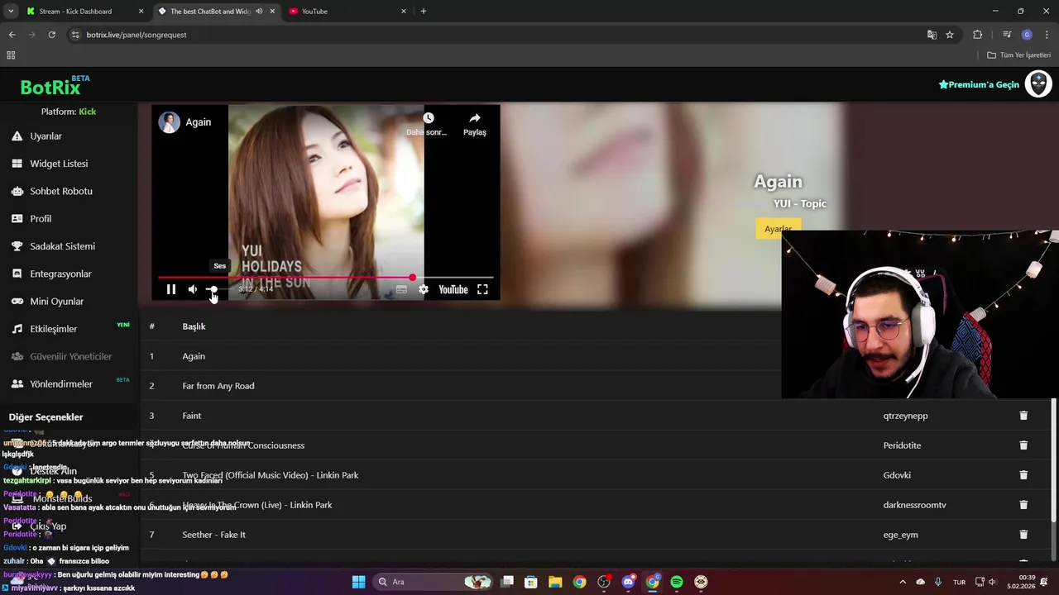Show hidden system tray icons
The image size is (1059, 595).
[903, 582]
